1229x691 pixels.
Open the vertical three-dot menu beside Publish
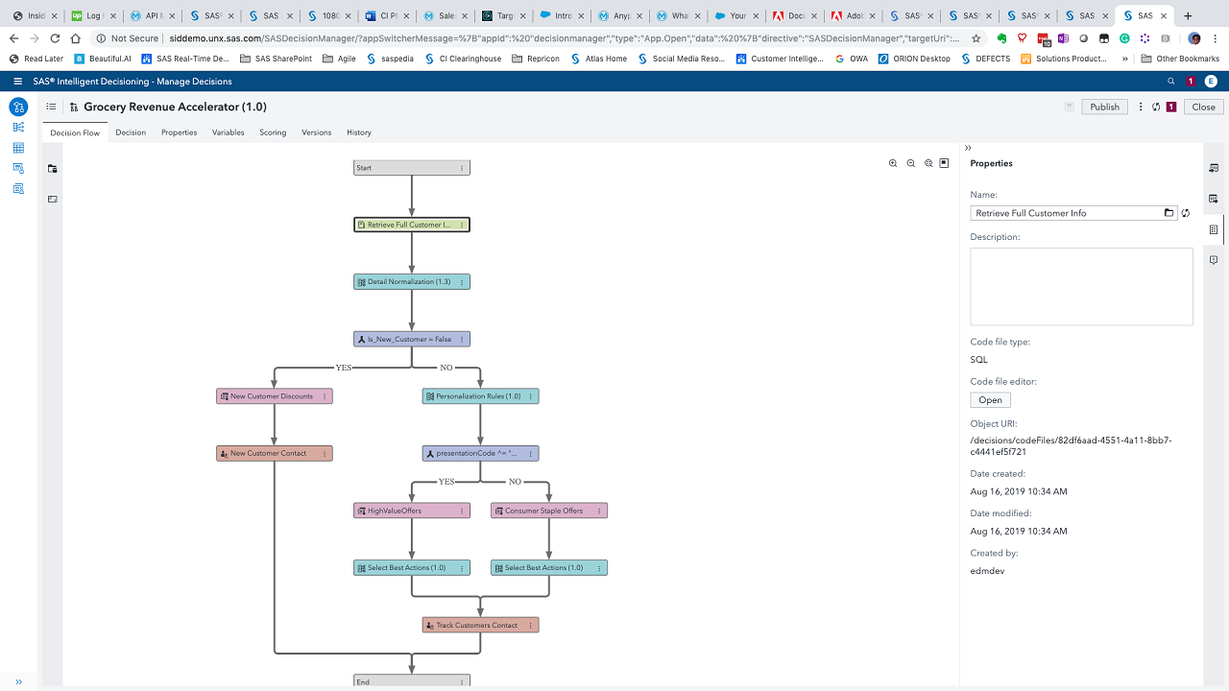1141,107
